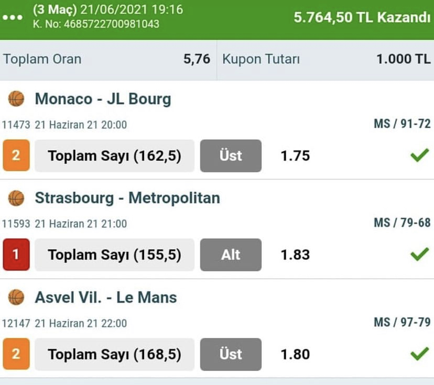
Task: Click the green checkmark for Asvel Vil. match
Action: click(419, 354)
